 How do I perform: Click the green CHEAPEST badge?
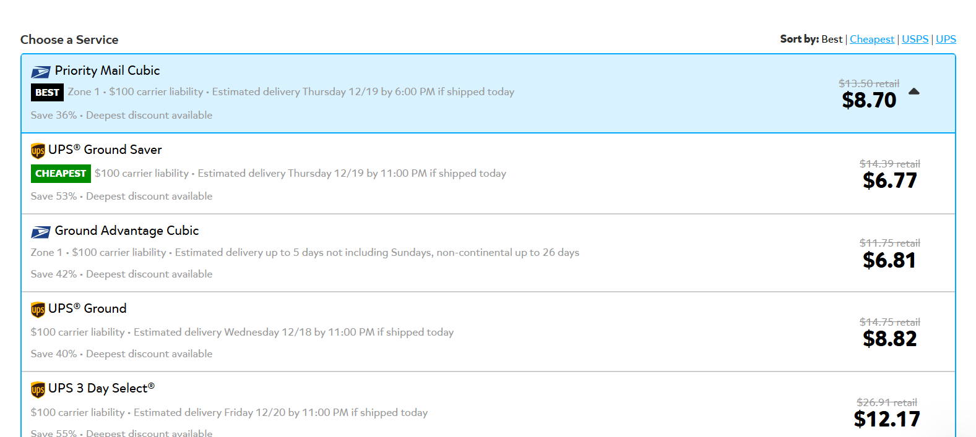click(61, 173)
